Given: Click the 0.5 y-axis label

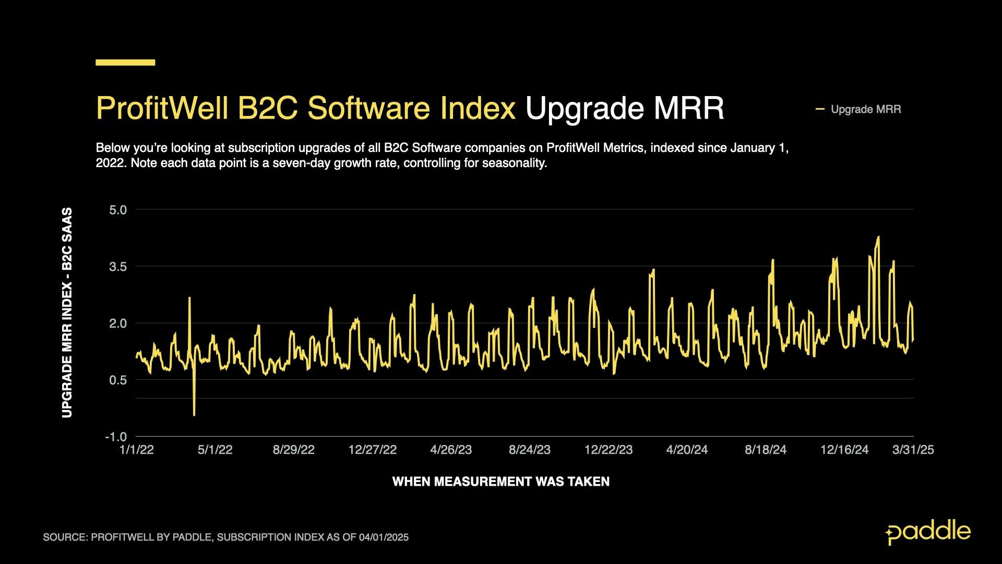Looking at the screenshot, I should tap(118, 380).
